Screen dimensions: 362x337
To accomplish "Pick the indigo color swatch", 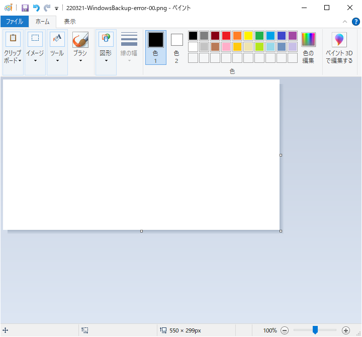I will (282, 36).
